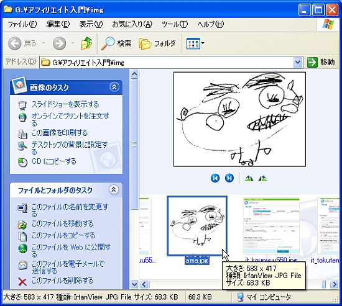The height and width of the screenshot is (306, 342).
Task: Open the Views dropdown in toolbar
Action: [195, 43]
